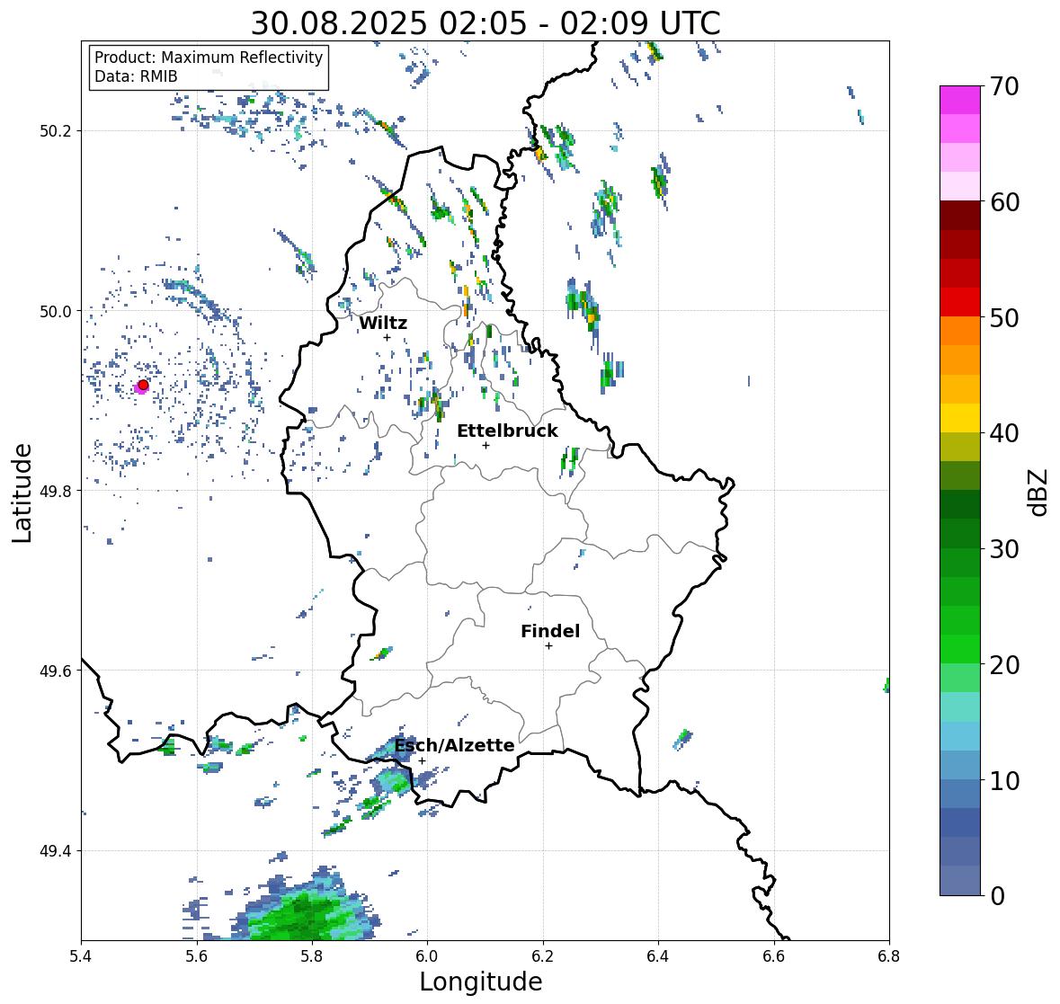Pick the bright red colorbar swatch above 50

960,302
